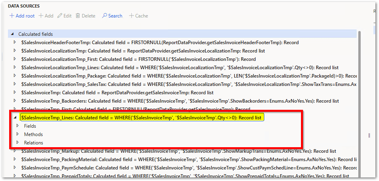This screenshot has width=379, height=181.
Task: Collapse the $SalesInvoiceTmp_Lines node
Action: tap(15, 118)
